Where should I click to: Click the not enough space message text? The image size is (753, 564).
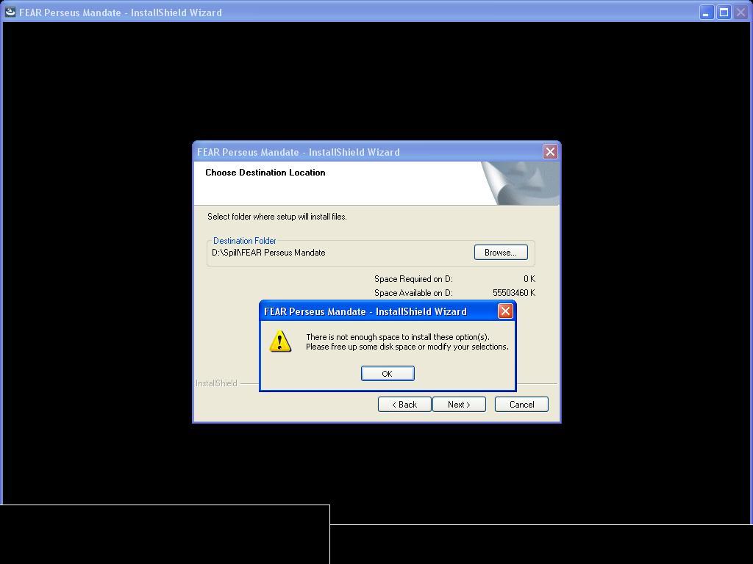(x=398, y=337)
